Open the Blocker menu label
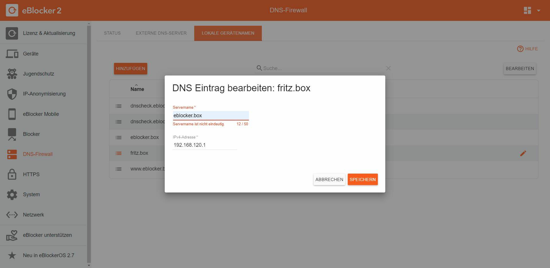Viewport: 550px width, 268px height. 32,134
